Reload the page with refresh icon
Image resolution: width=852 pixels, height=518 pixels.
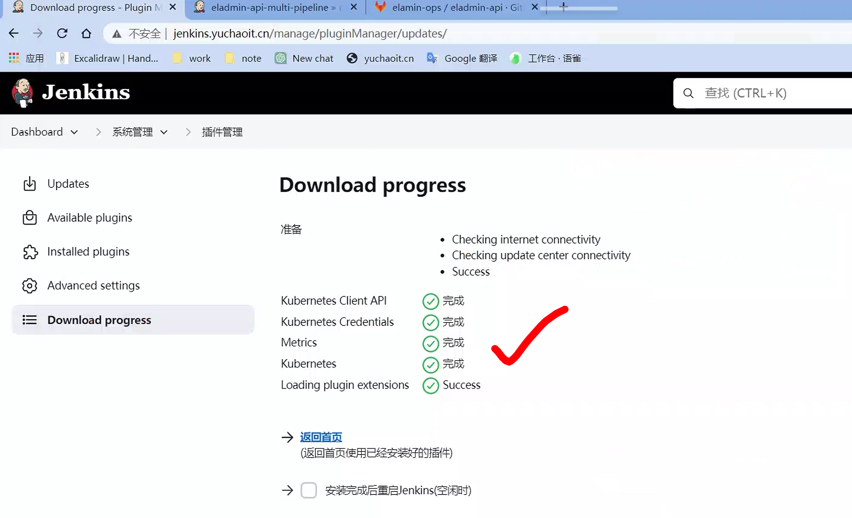pos(62,33)
